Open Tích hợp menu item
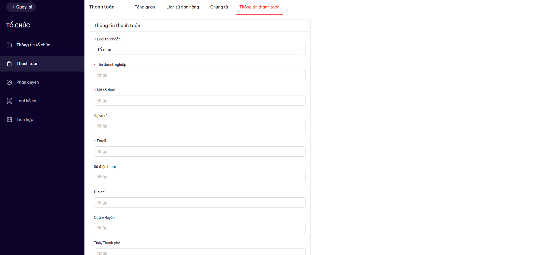 click(x=42, y=120)
